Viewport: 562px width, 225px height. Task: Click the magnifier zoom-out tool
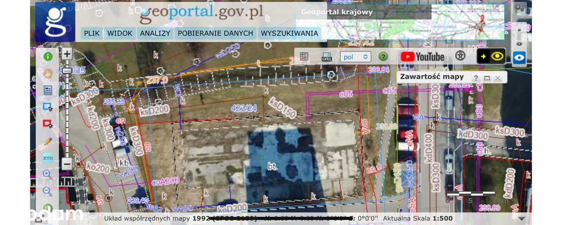coord(47,191)
